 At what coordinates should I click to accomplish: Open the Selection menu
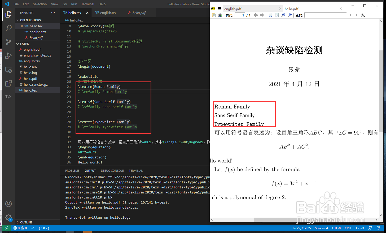pos(40,4)
